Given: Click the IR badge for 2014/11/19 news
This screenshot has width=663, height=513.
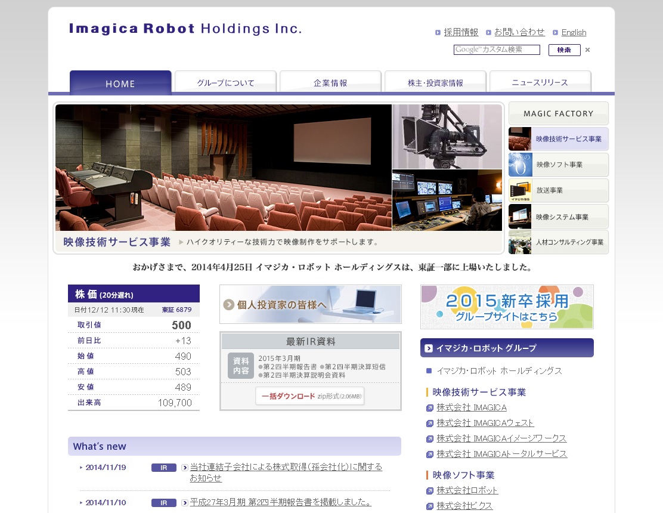Looking at the screenshot, I should [x=164, y=468].
